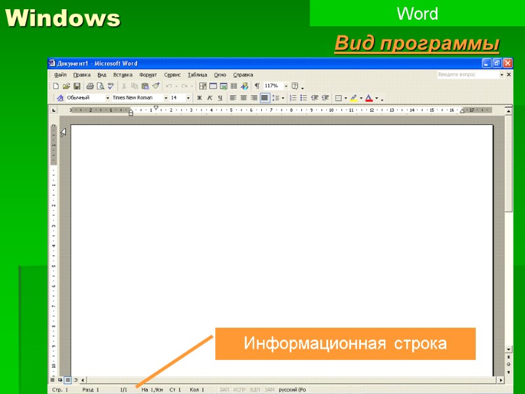Open the Таблица menu
This screenshot has width=525, height=394.
(198, 75)
